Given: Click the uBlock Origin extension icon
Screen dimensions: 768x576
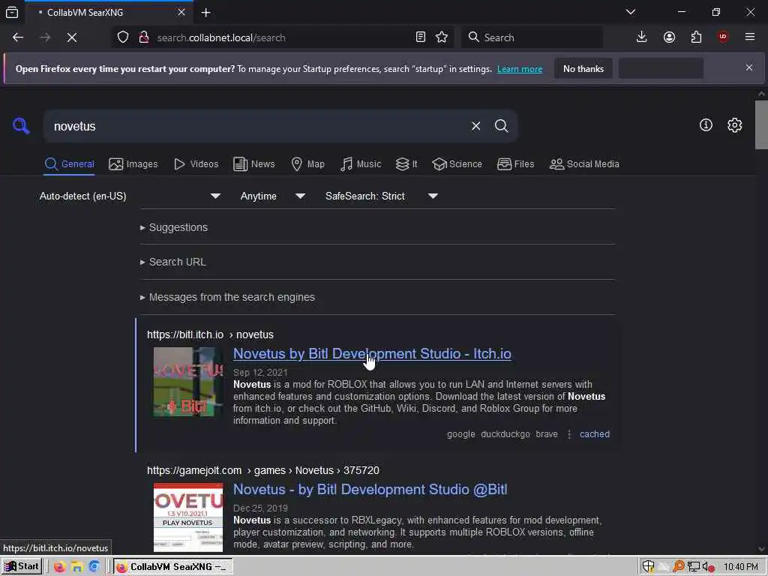Looking at the screenshot, I should (723, 37).
